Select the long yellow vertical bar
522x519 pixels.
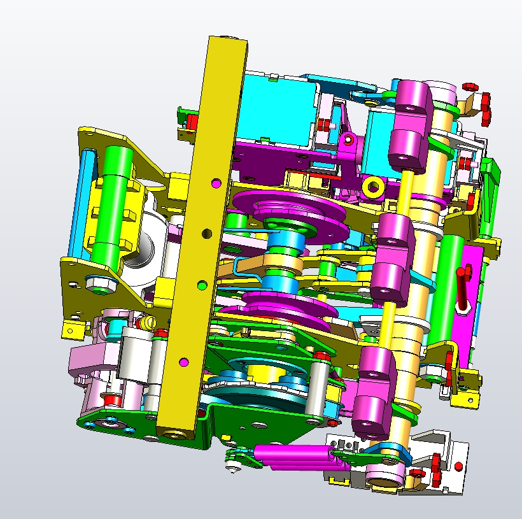tap(202, 237)
